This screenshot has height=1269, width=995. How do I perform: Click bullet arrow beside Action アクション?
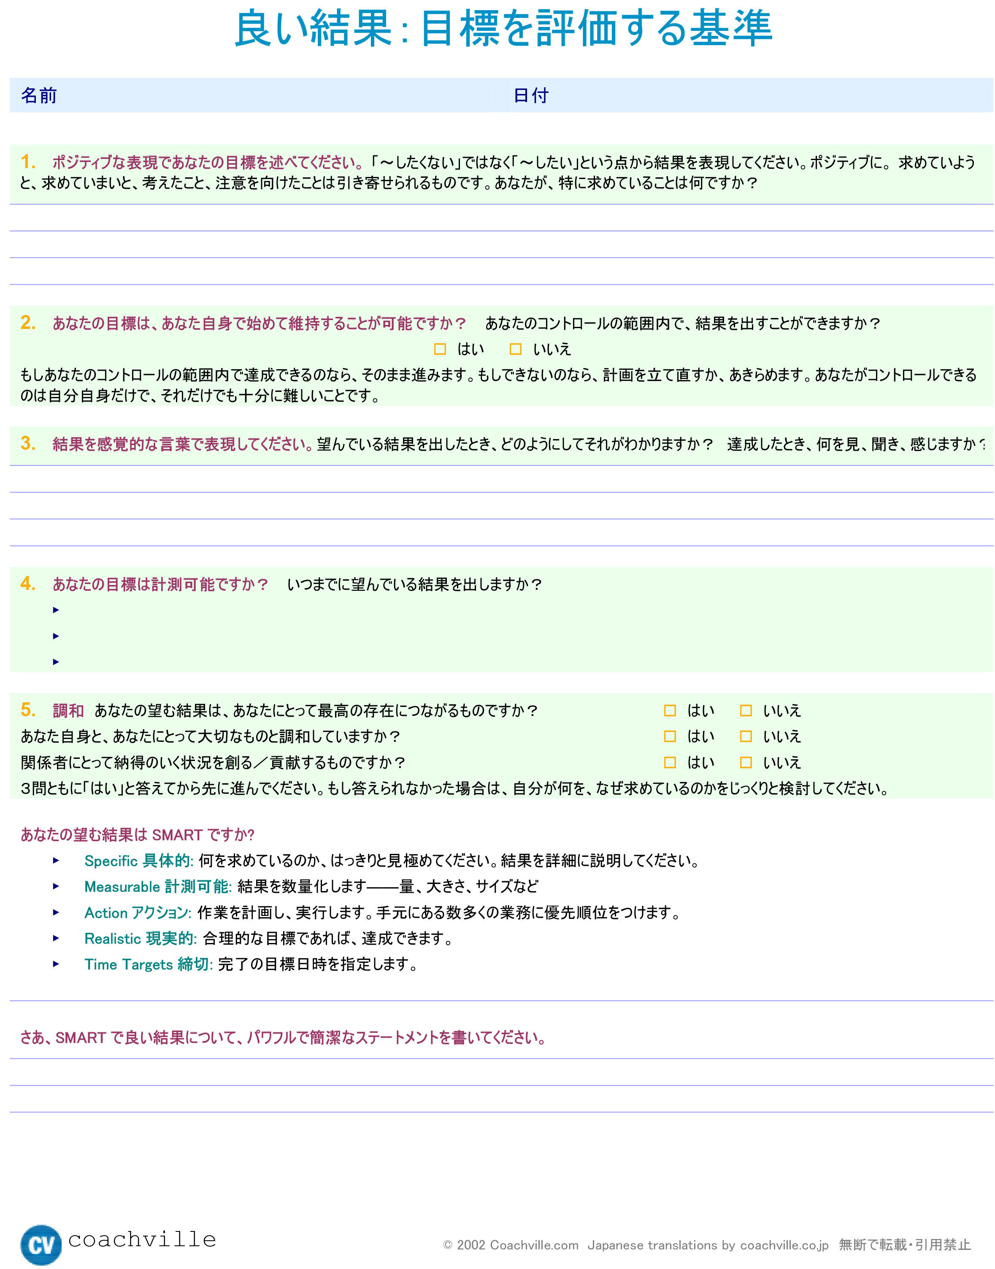(56, 912)
